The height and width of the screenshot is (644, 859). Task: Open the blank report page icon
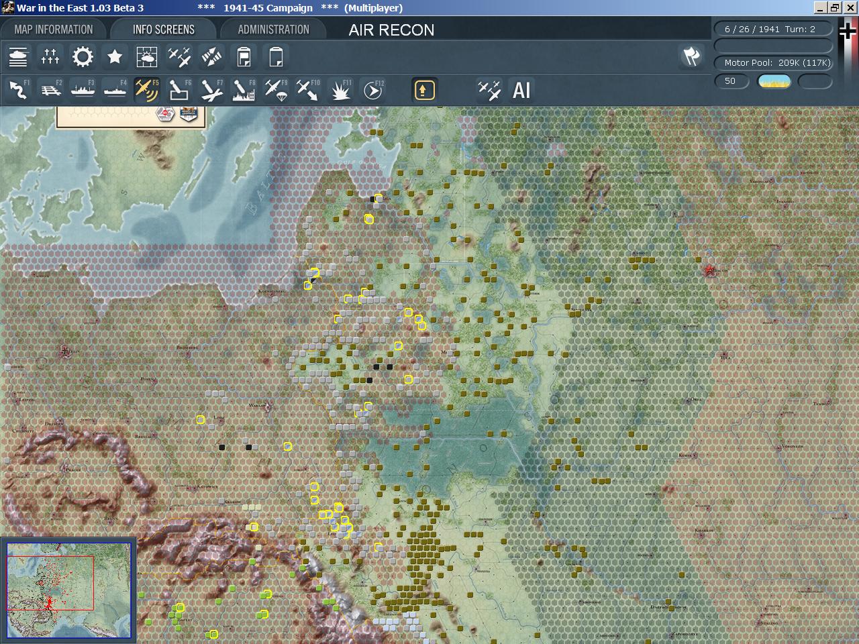[276, 57]
